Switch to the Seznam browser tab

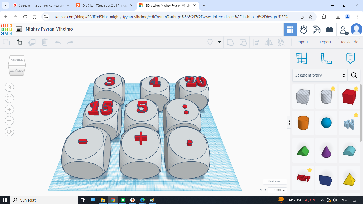coord(41,5)
